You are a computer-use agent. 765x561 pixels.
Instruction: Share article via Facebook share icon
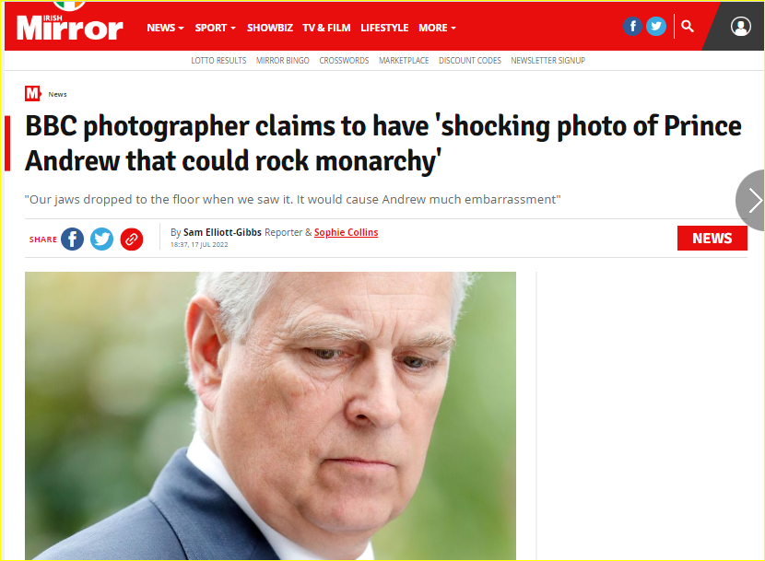[x=72, y=239]
